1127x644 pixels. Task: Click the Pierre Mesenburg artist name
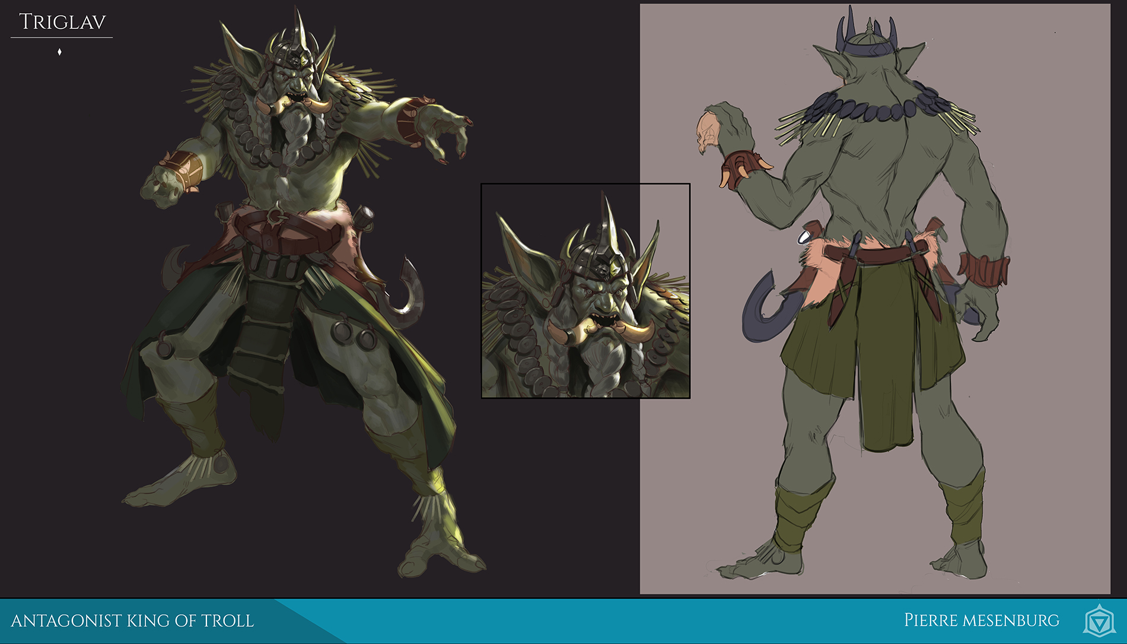point(981,620)
